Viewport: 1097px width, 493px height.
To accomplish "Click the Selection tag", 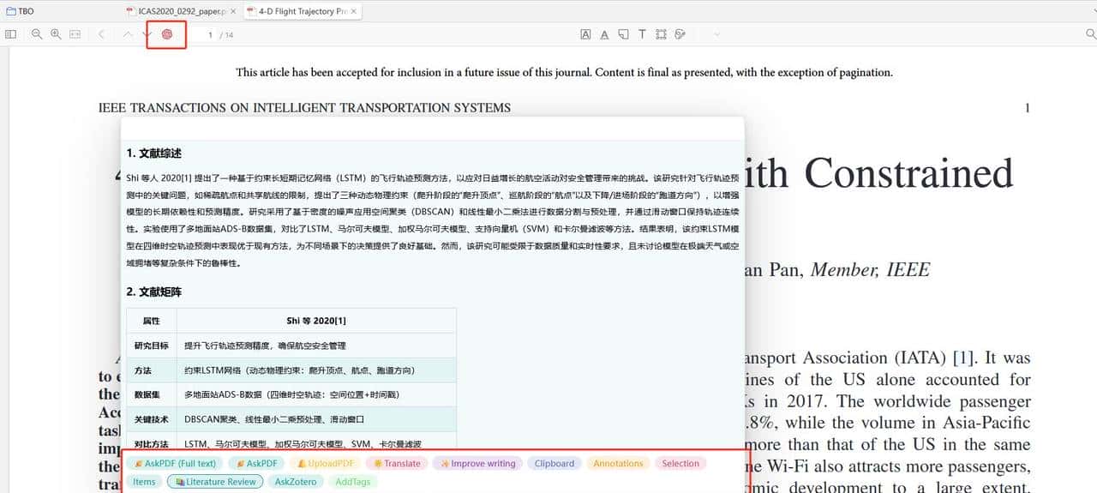I will (x=680, y=463).
